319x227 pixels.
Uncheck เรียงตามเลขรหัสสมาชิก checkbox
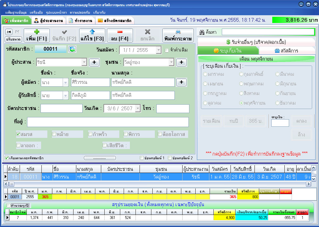[7, 158]
